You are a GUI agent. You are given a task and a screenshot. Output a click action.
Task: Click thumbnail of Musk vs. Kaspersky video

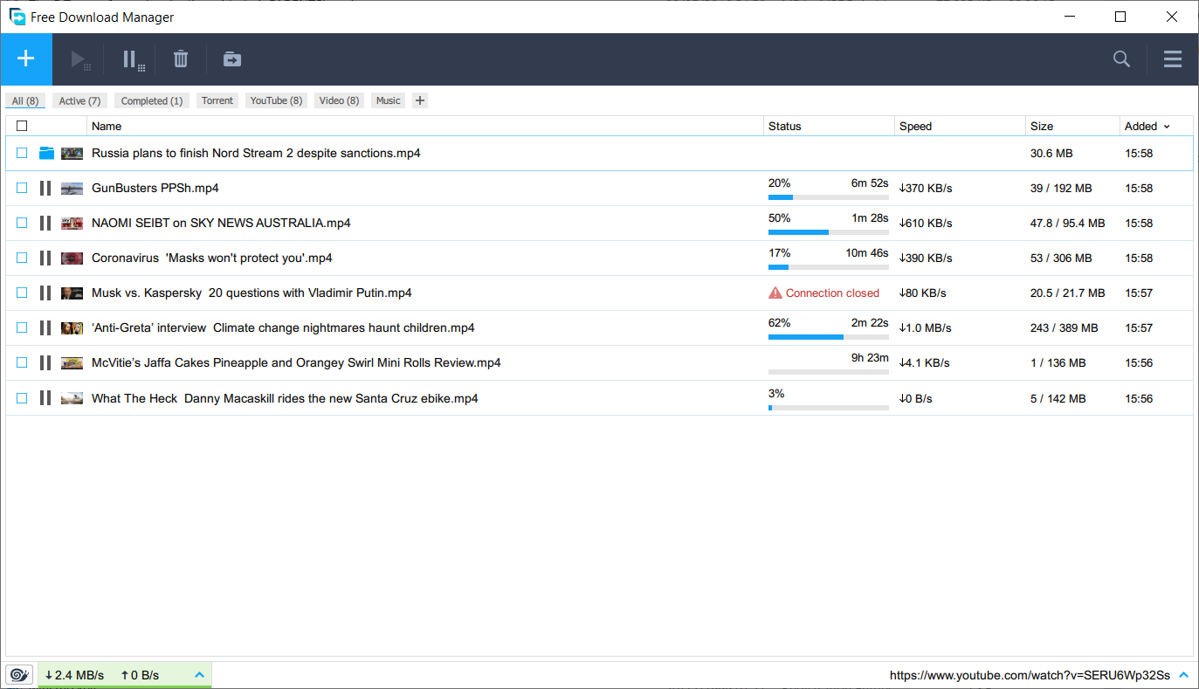pos(72,293)
